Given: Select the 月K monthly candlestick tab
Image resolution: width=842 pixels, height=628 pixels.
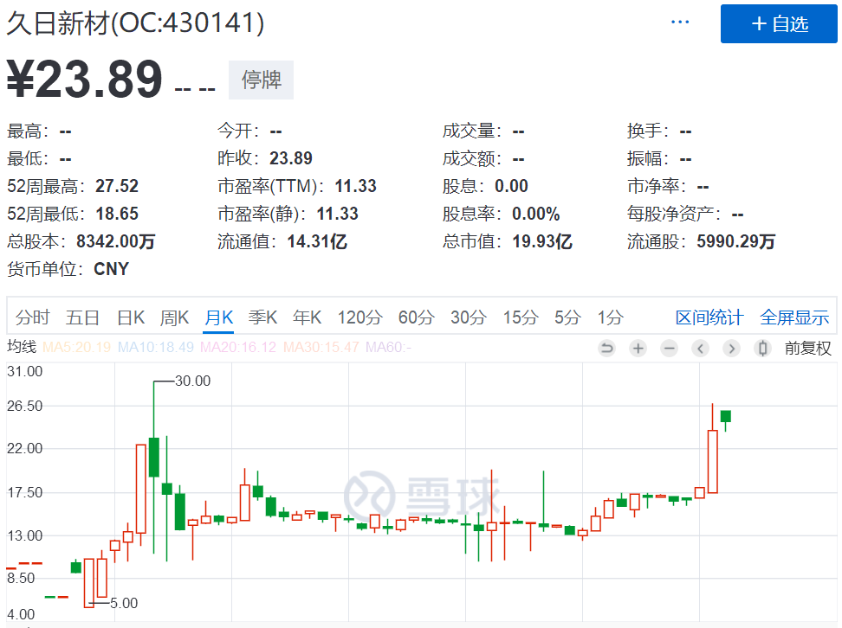Looking at the screenshot, I should click(x=218, y=317).
